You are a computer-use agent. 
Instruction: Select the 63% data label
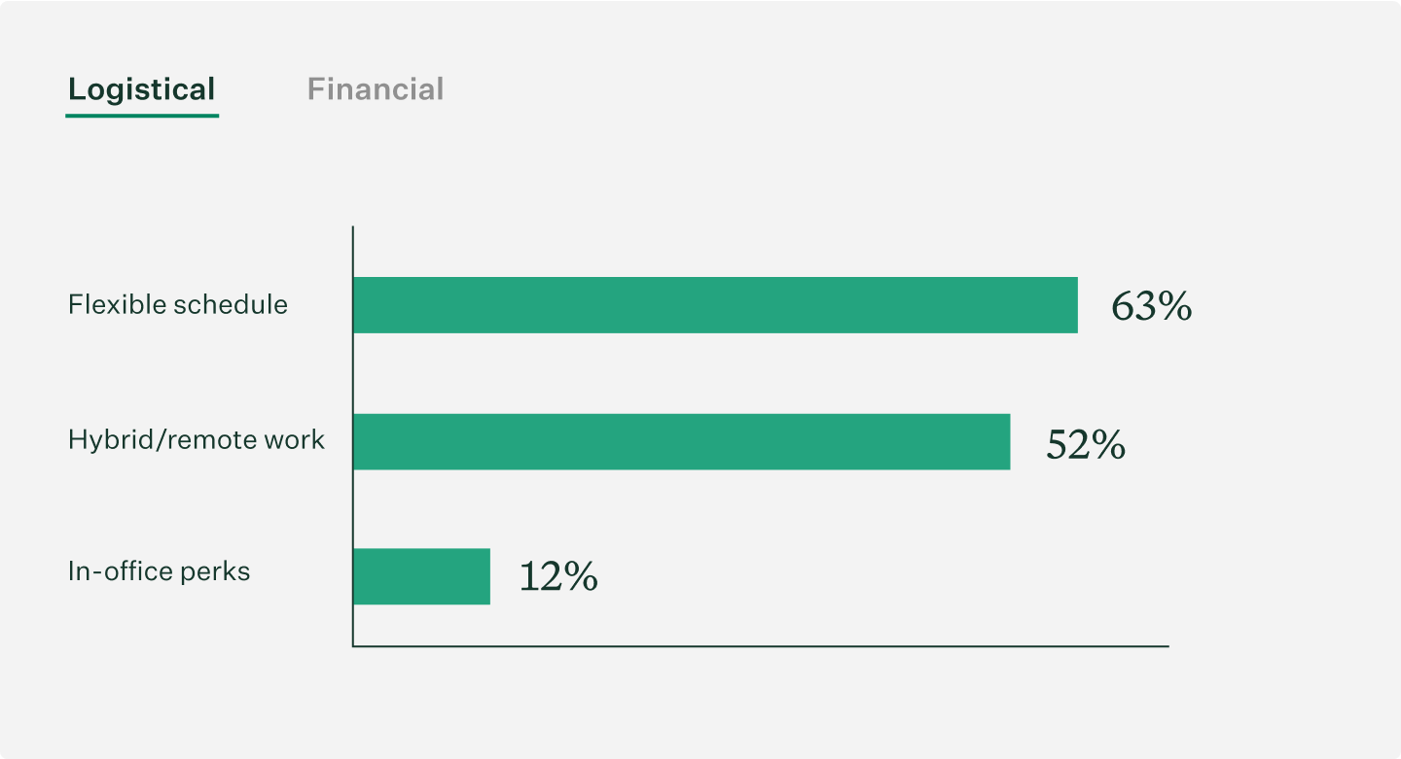(x=1151, y=306)
